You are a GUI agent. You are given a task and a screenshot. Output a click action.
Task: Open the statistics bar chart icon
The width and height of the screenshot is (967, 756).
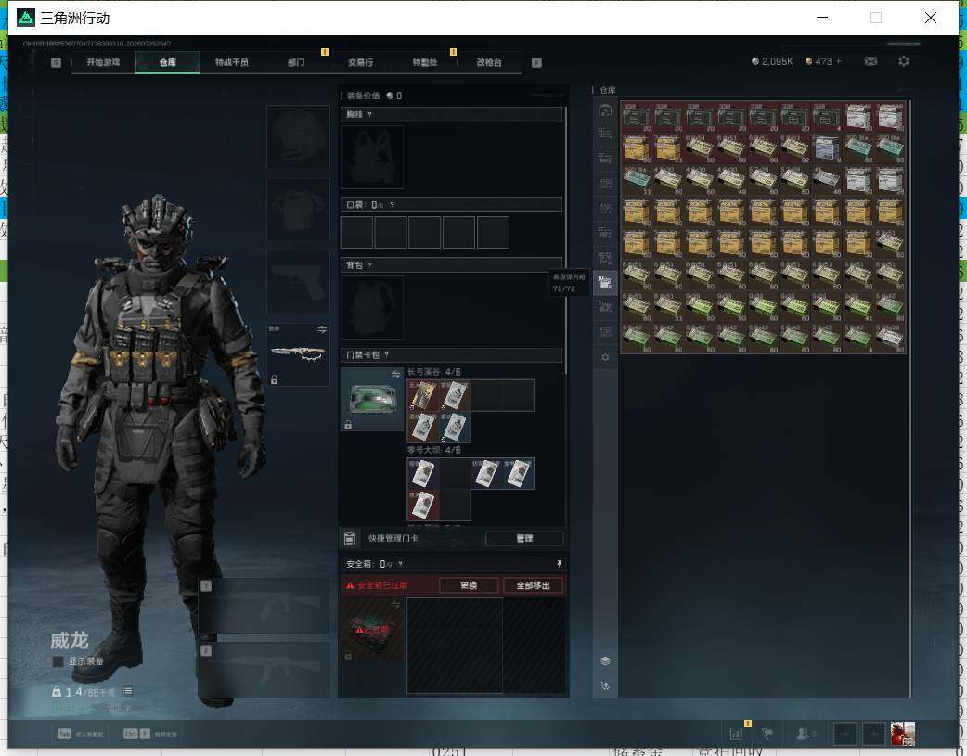tap(736, 734)
